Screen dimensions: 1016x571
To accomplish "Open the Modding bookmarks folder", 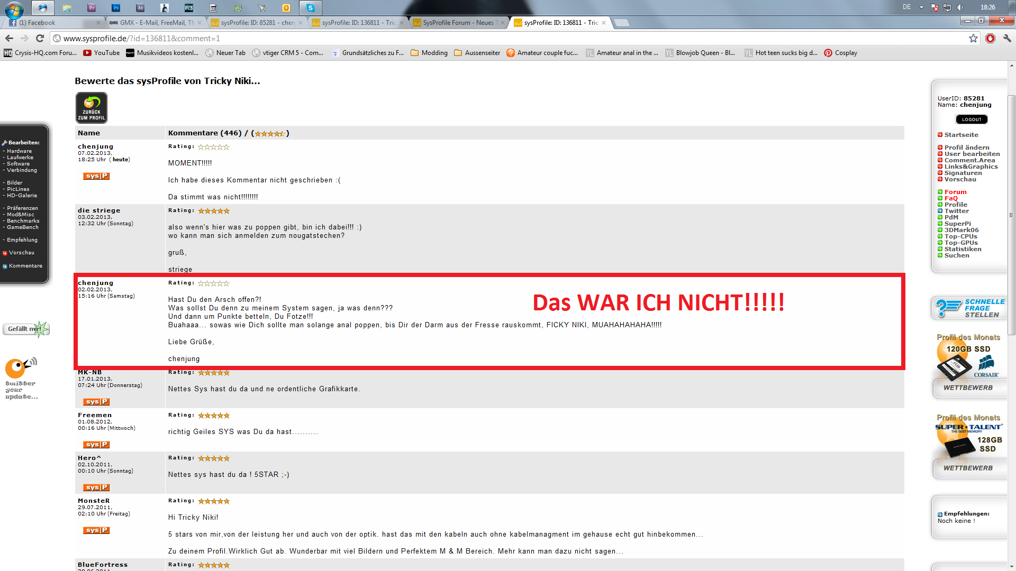I will click(429, 53).
